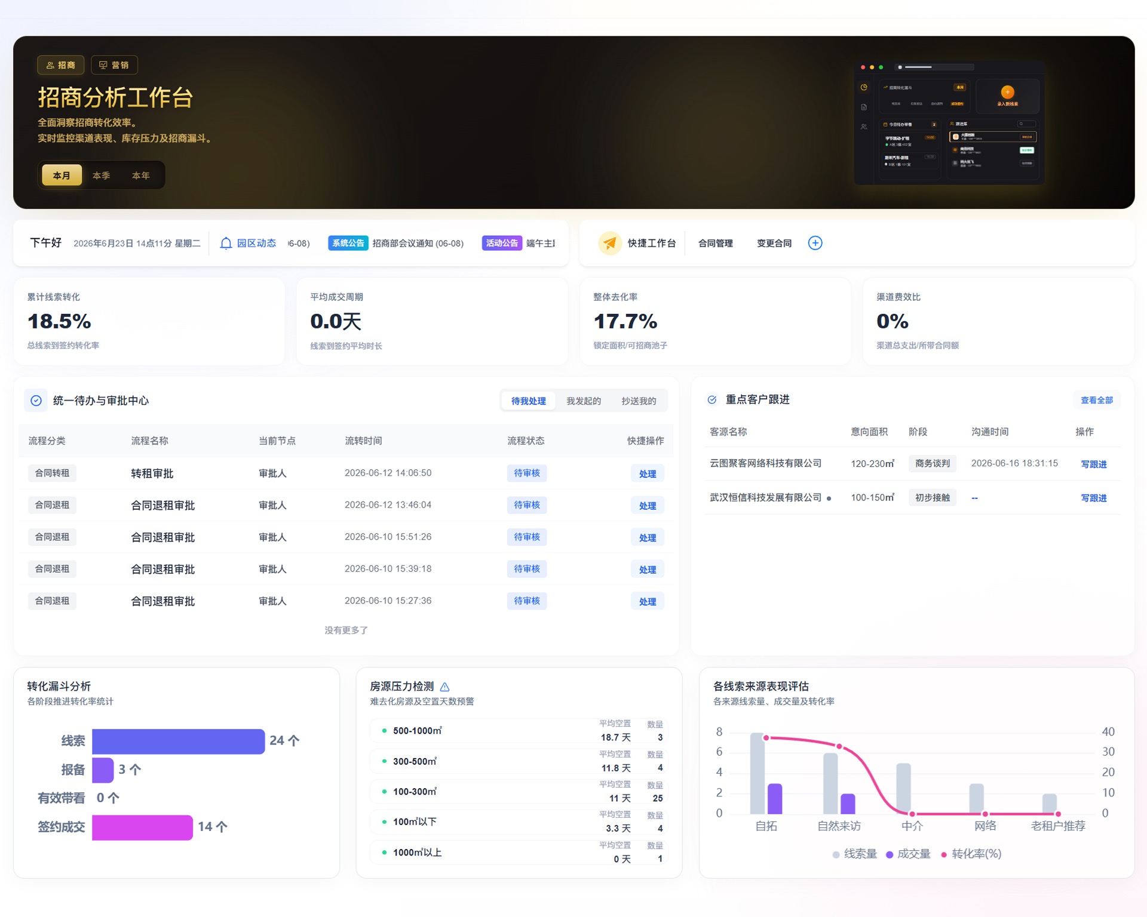Click the 流转时间 column header
This screenshot has width=1147, height=917.
[363, 441]
